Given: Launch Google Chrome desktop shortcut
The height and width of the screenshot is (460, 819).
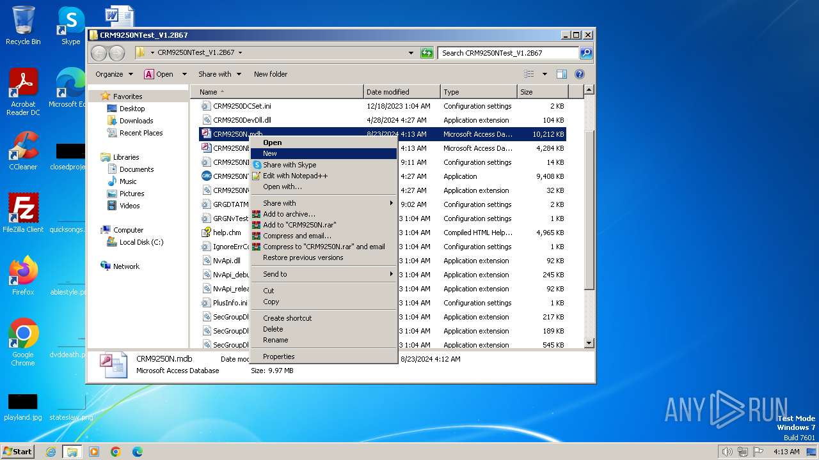Looking at the screenshot, I should pos(23,342).
